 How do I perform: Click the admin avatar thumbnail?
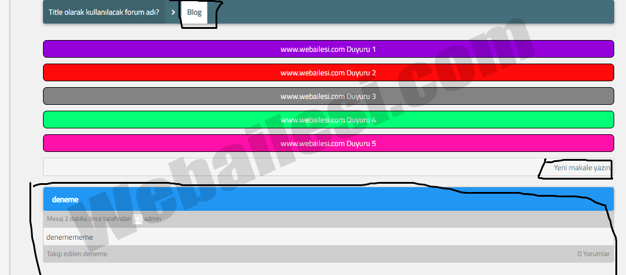pyautogui.click(x=137, y=219)
